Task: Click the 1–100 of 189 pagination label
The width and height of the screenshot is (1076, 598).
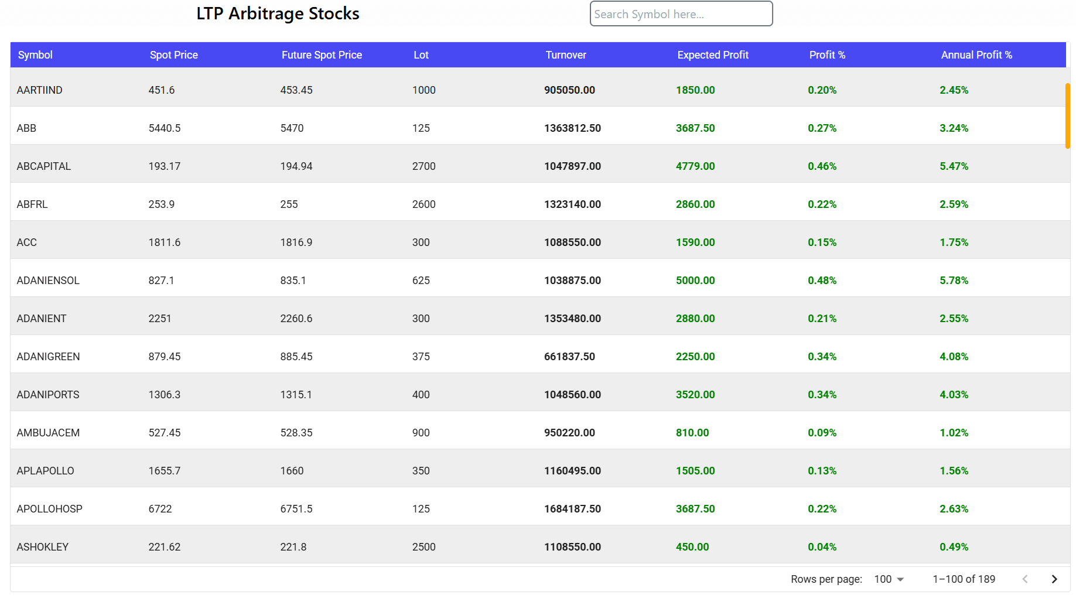Action: coord(963,579)
